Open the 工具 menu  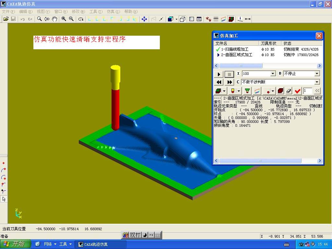[96, 11]
